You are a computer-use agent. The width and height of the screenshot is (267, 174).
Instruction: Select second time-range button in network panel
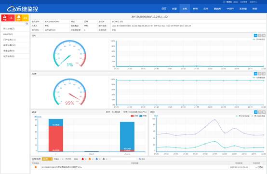click(260, 112)
